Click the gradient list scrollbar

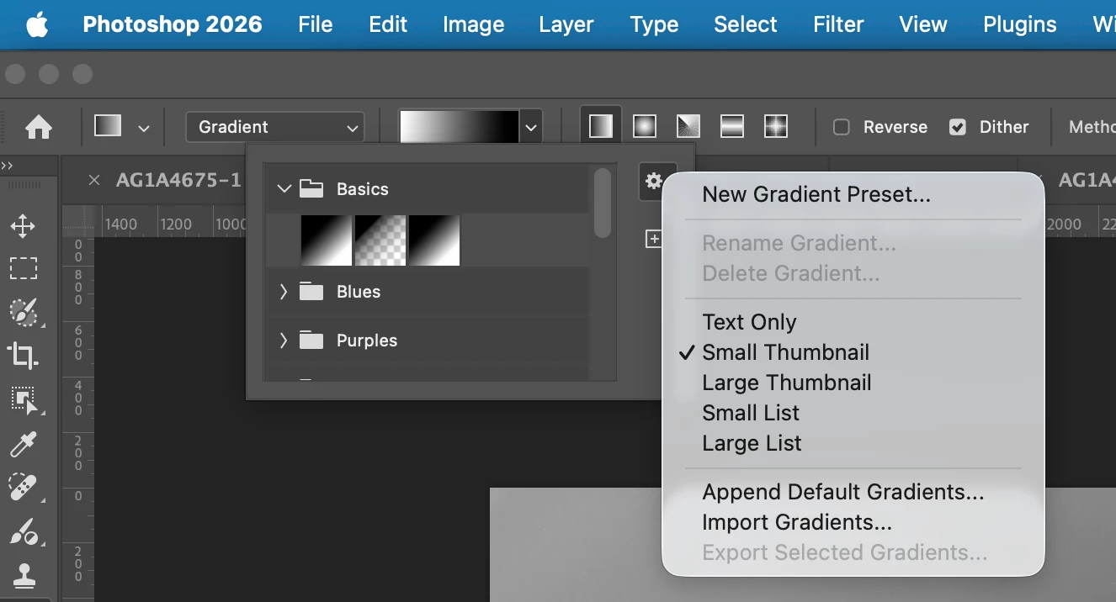click(602, 203)
